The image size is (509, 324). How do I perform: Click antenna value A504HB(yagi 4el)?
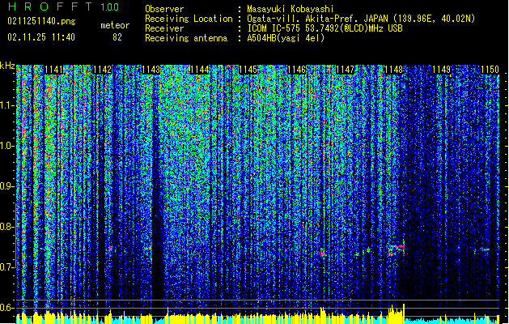click(286, 38)
